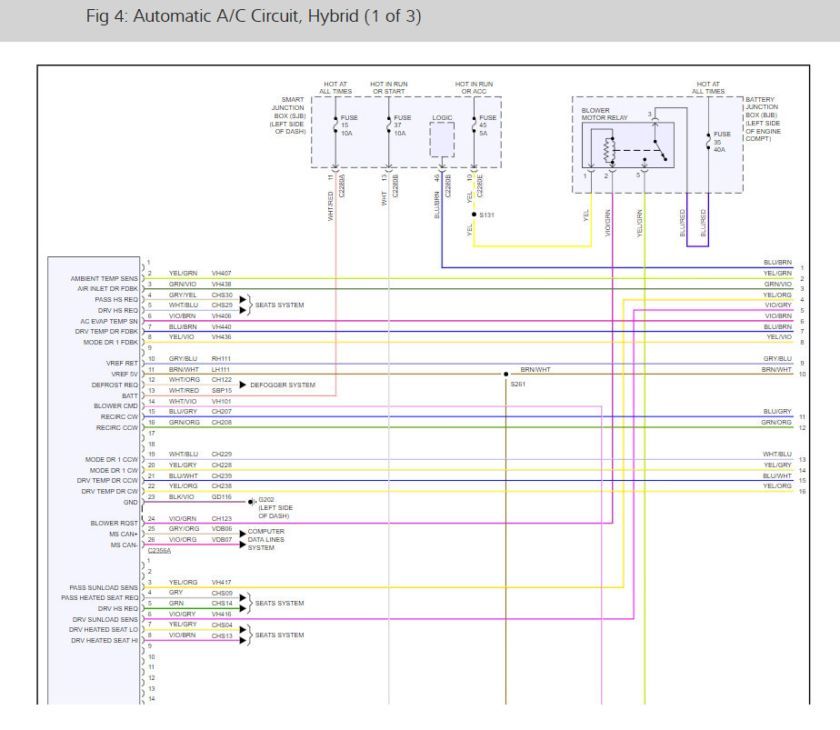This screenshot has width=840, height=730.
Task: Select the 'BLOWER MOTOR RELAY' label
Action: click(605, 114)
